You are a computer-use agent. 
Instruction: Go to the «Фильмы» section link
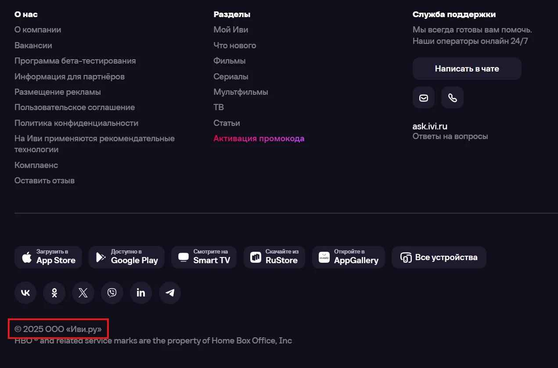[x=229, y=61]
